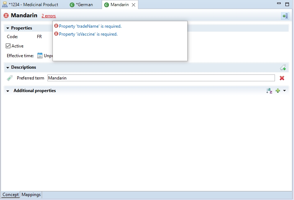Open the add property dropdown arrow
The width and height of the screenshot is (294, 200).
(x=285, y=91)
